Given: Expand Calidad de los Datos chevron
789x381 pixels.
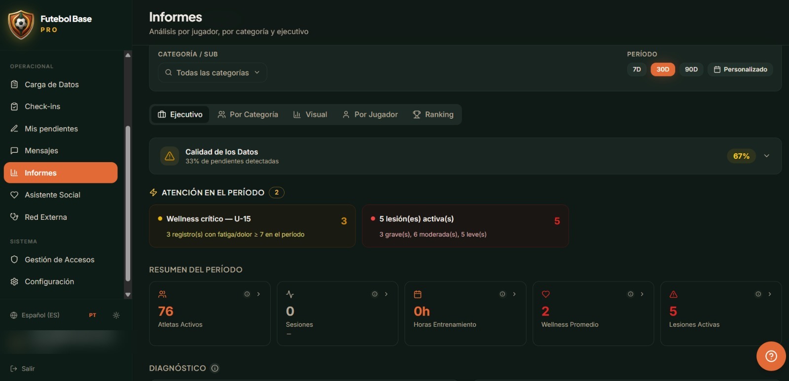Looking at the screenshot, I should 767,156.
